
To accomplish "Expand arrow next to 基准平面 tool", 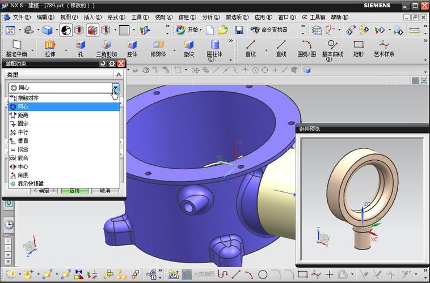I will (x=32, y=50).
